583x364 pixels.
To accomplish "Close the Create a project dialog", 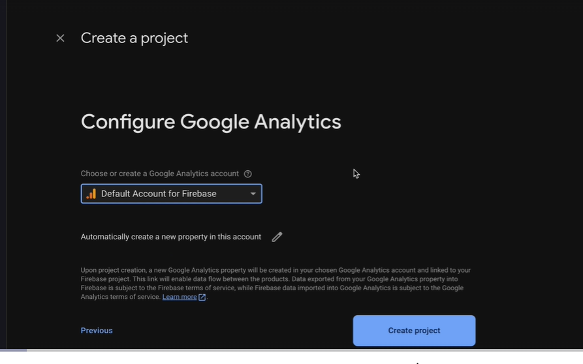I will click(x=60, y=38).
